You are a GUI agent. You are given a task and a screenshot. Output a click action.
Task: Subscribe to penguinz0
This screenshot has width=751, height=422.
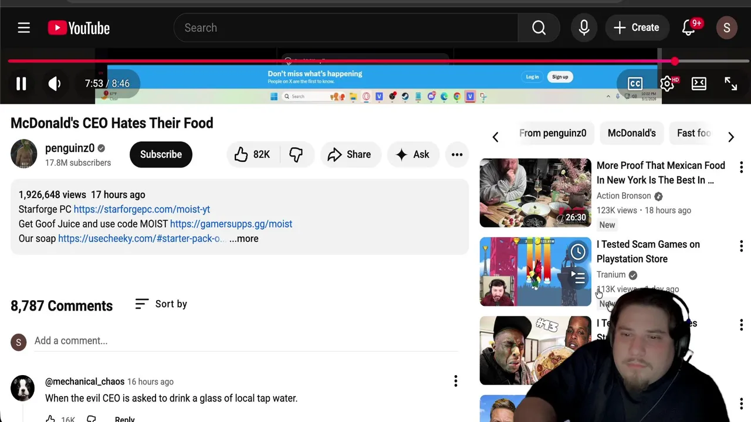(161, 154)
